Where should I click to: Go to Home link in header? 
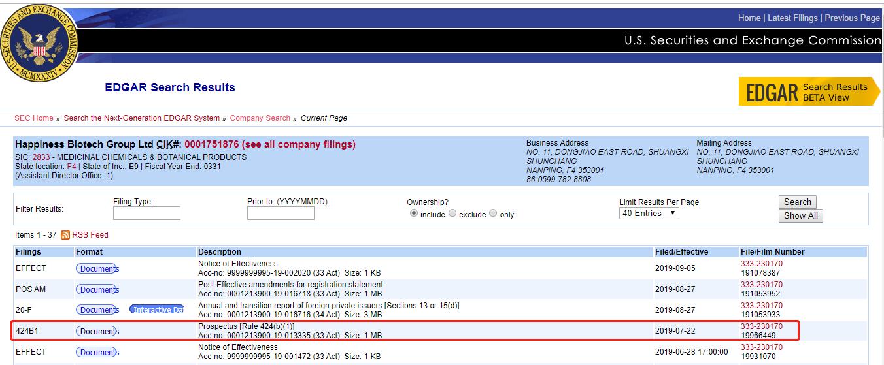749,18
